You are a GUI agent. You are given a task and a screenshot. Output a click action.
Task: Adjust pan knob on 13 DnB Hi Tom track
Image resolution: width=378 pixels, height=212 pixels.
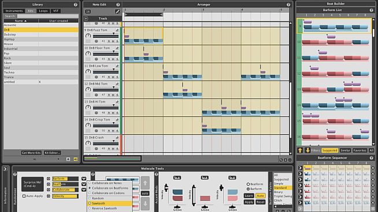(x=88, y=107)
